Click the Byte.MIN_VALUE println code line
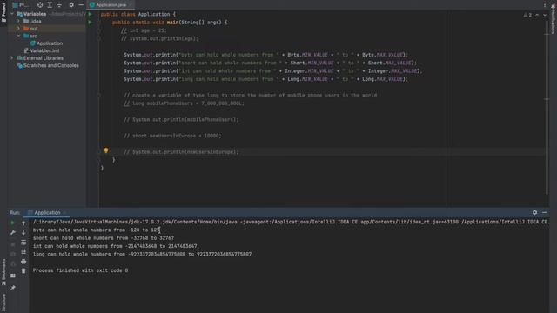The height and width of the screenshot is (313, 557). (x=265, y=55)
